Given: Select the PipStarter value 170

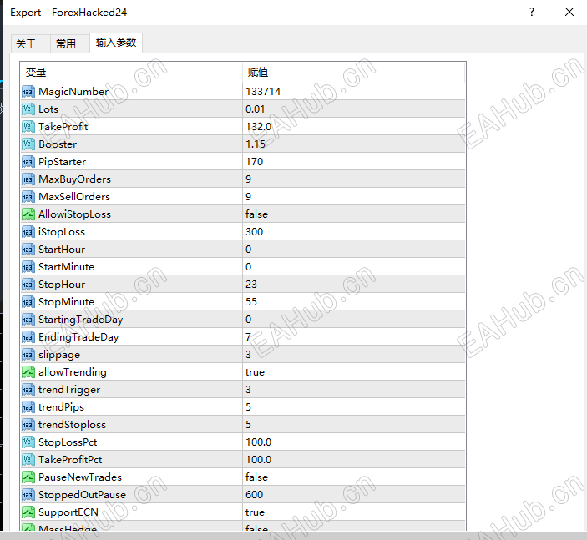Looking at the screenshot, I should tap(255, 162).
